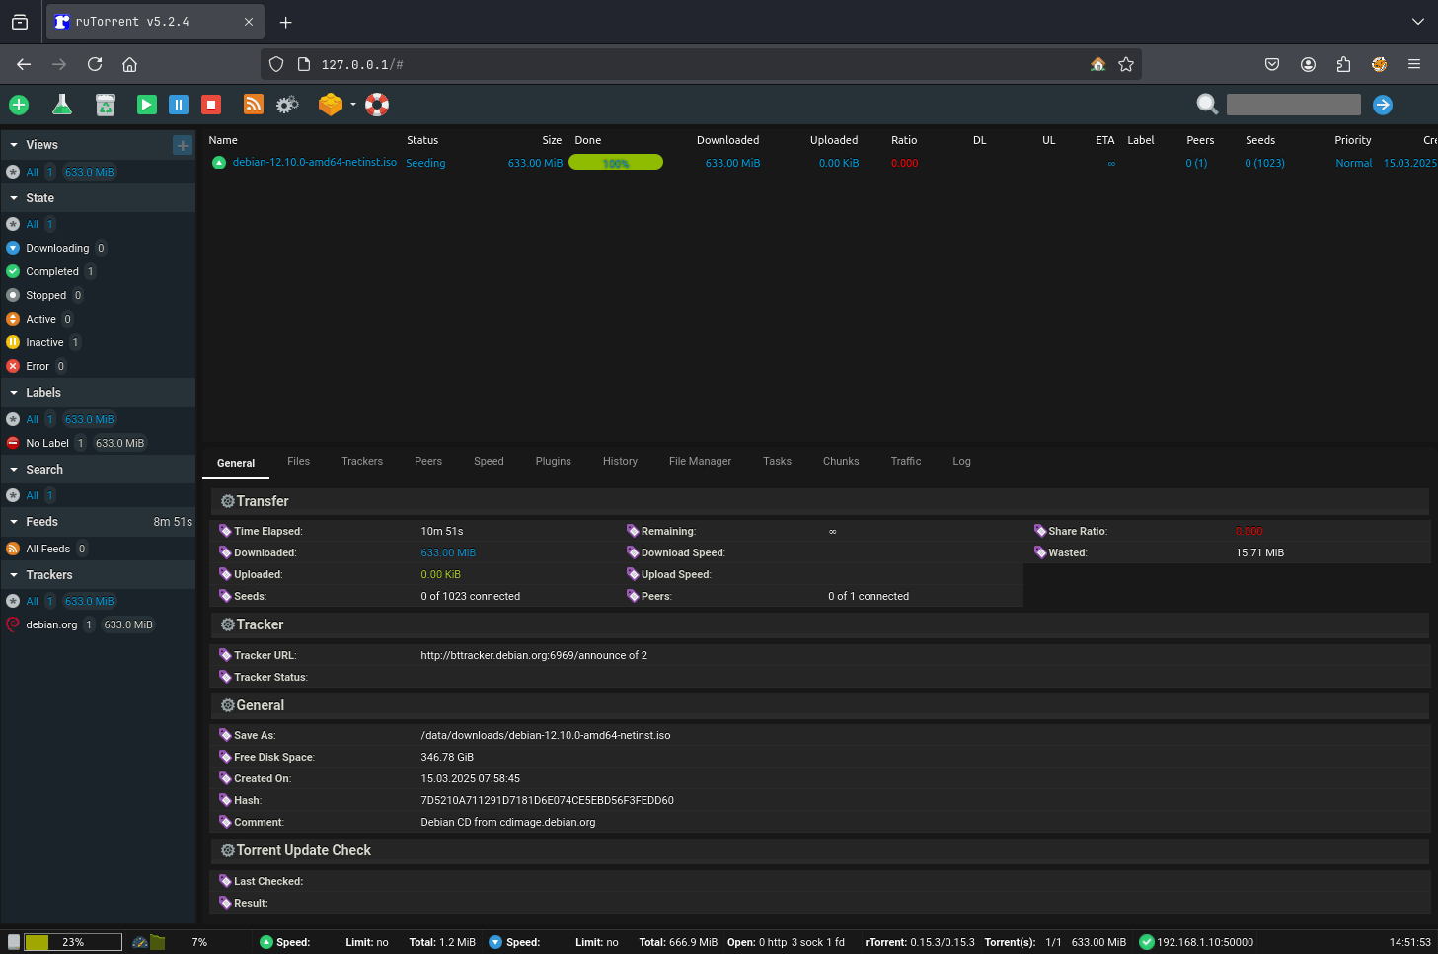Click the hash value 7D5210A711291D7181D6E074CE5EBD56F3FEDD60
Viewport: 1438px width, 954px height.
[x=547, y=800]
